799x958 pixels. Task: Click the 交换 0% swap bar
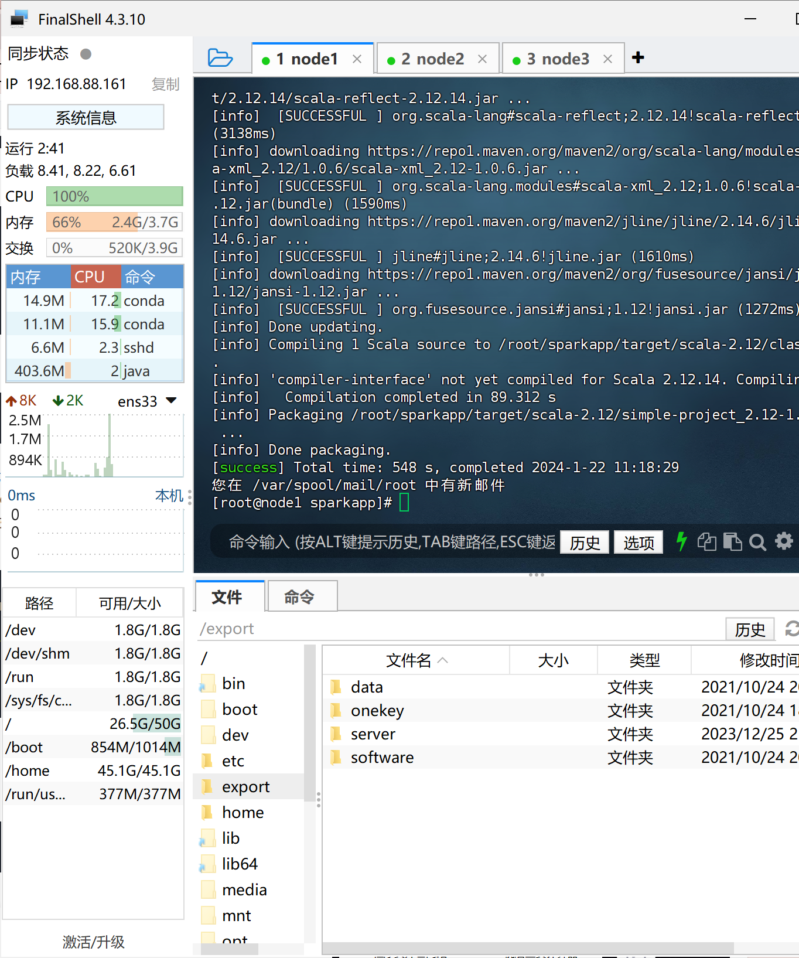[x=115, y=248]
